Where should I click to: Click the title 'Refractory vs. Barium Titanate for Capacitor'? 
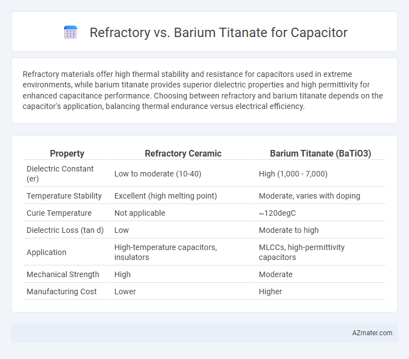pyautogui.click(x=218, y=33)
